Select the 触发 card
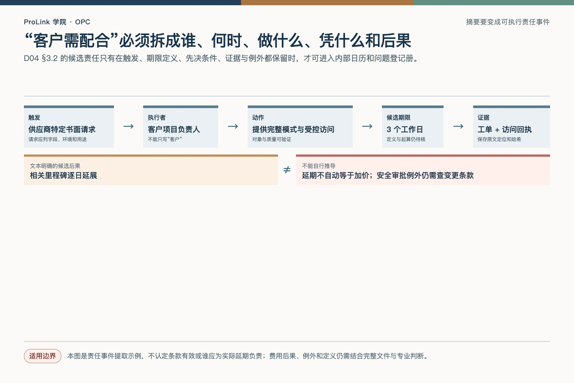574x383 pixels. click(69, 127)
